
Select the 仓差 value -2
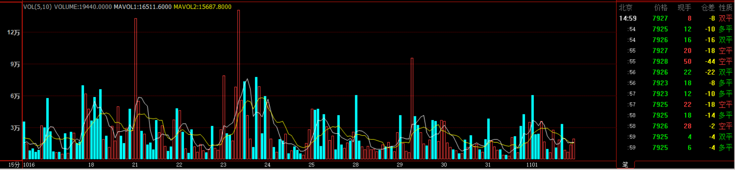click(x=712, y=126)
